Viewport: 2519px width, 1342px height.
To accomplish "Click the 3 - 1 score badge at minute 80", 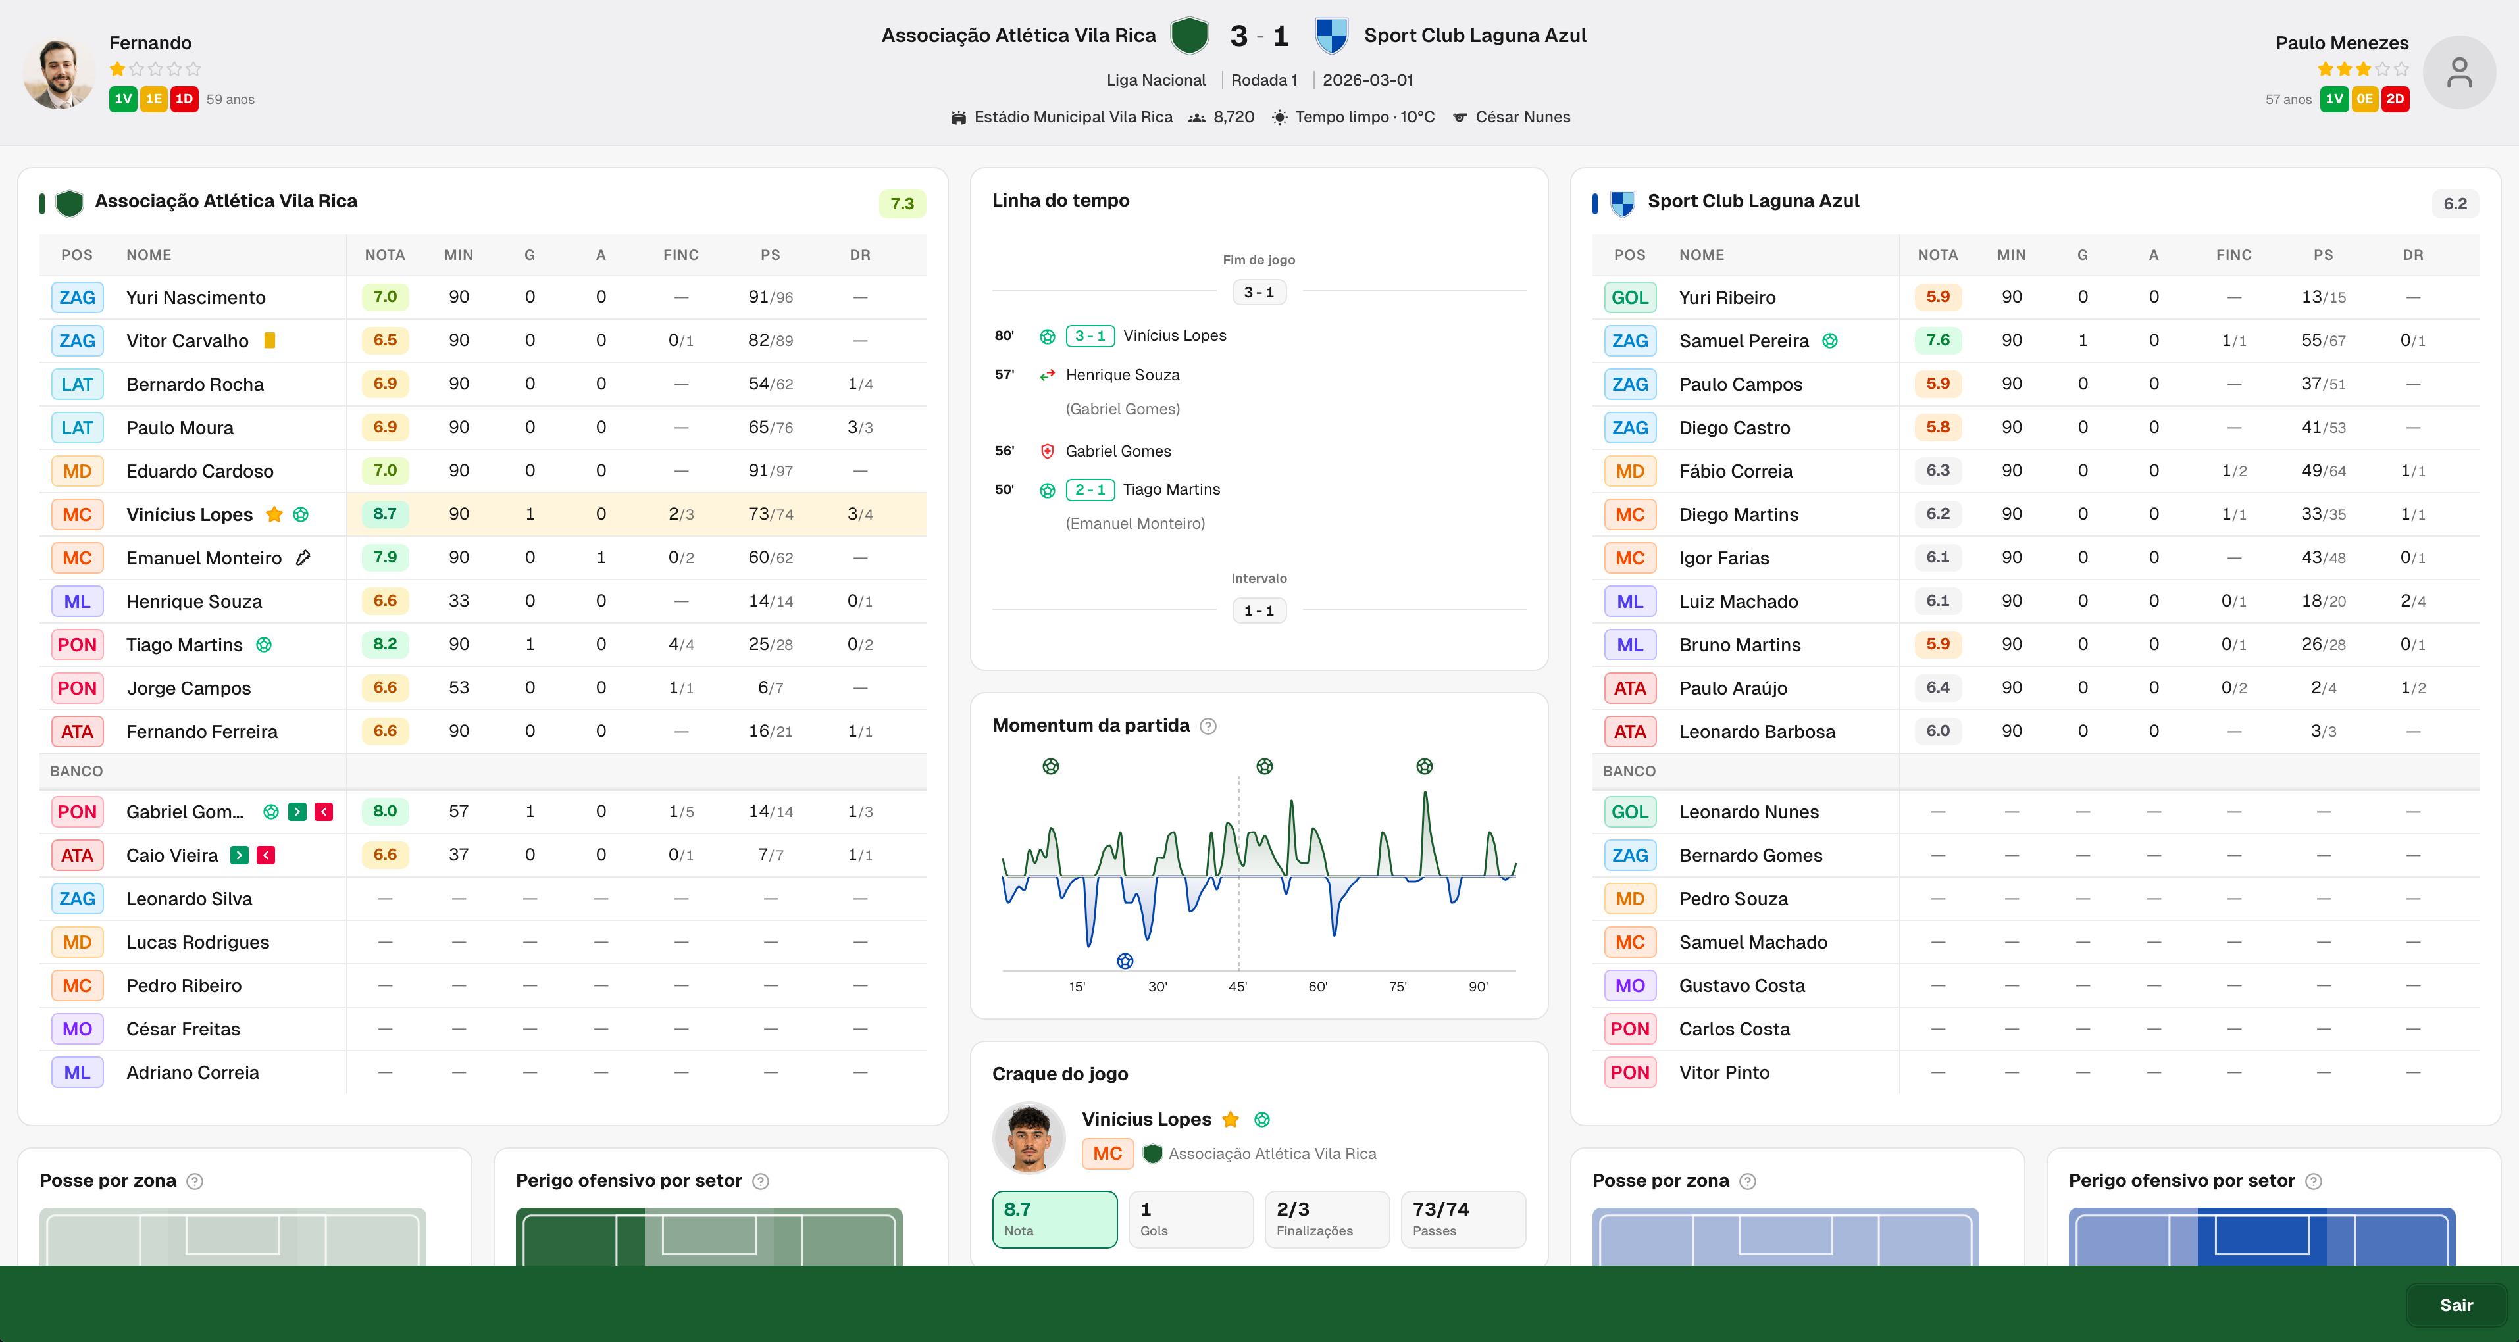I will [1089, 336].
